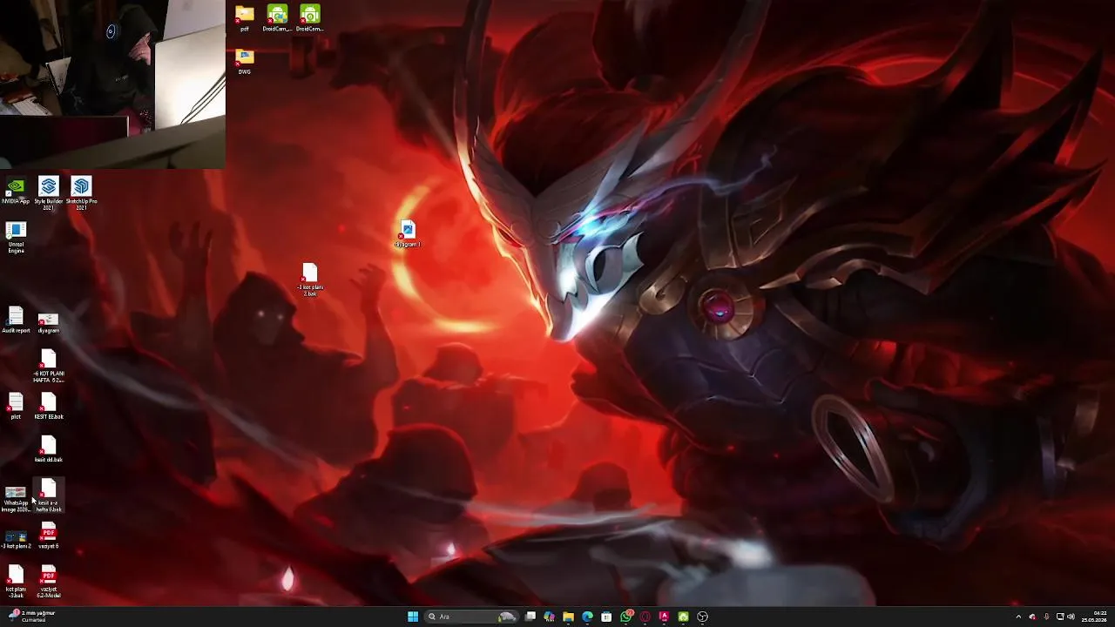This screenshot has width=1115, height=627.
Task: Switch to AutoCAD in the taskbar
Action: [x=664, y=617]
